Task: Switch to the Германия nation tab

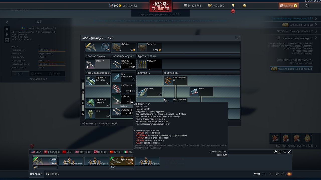Action: point(52,152)
